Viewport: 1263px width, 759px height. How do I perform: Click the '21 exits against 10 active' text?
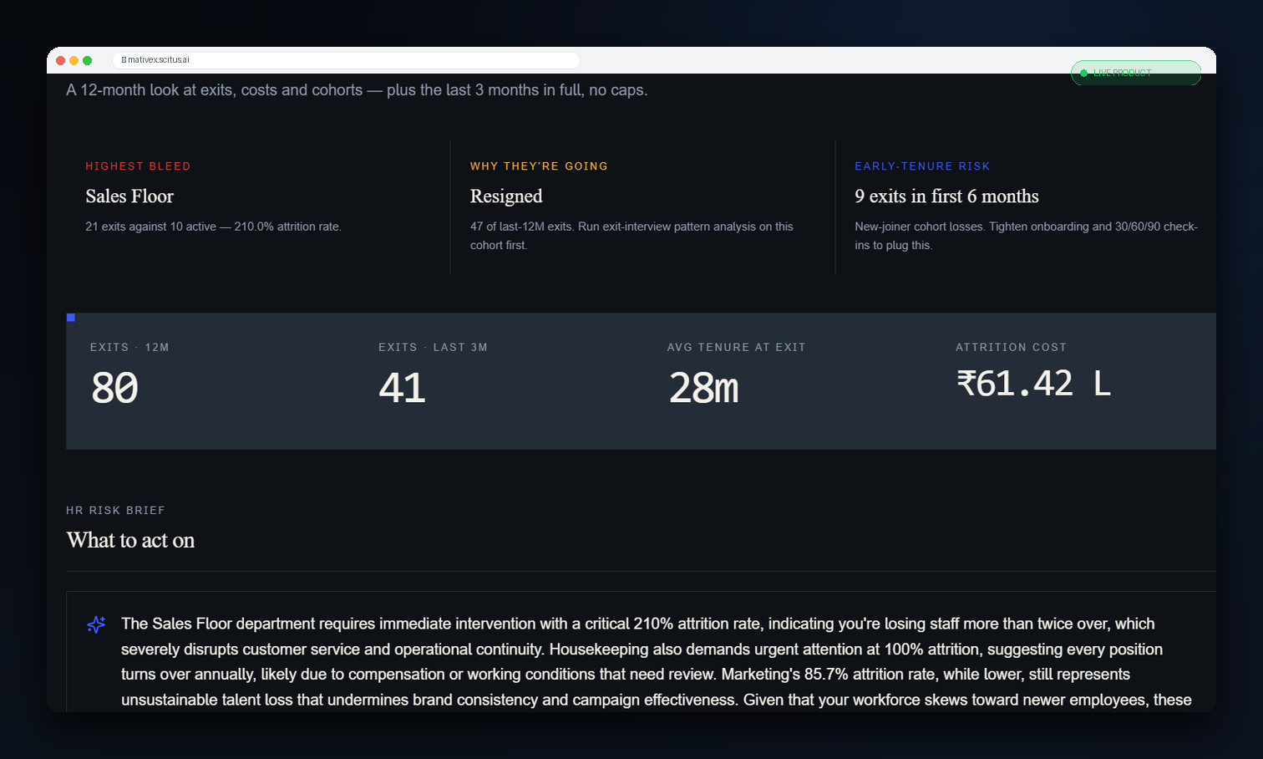tap(213, 227)
